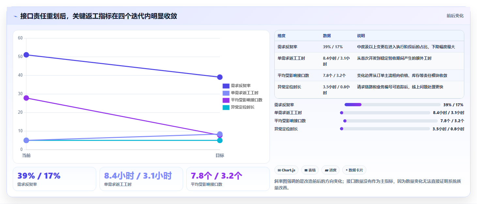477x204 pixels.
Task: Click the 数据 column header
Action: [x=327, y=36]
